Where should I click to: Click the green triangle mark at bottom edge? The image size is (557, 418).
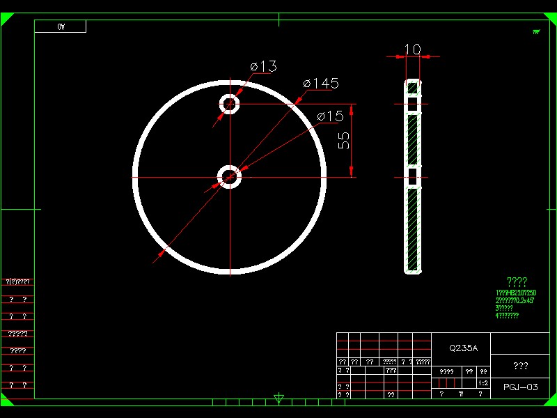[278, 397]
